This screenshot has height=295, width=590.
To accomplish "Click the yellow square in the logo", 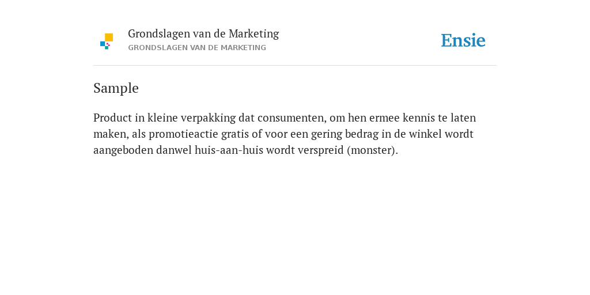I will click(109, 37).
